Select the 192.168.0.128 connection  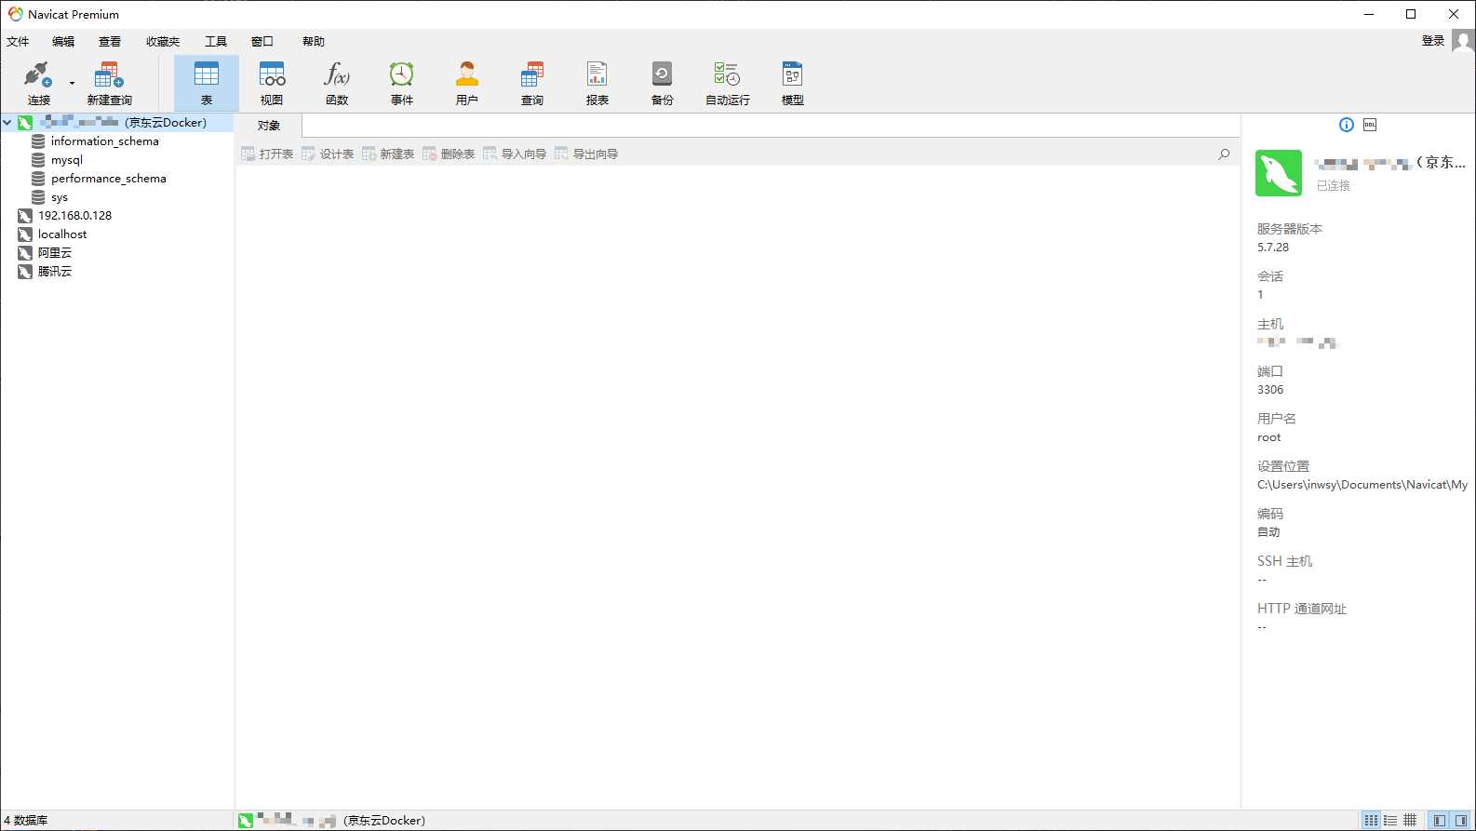74,216
